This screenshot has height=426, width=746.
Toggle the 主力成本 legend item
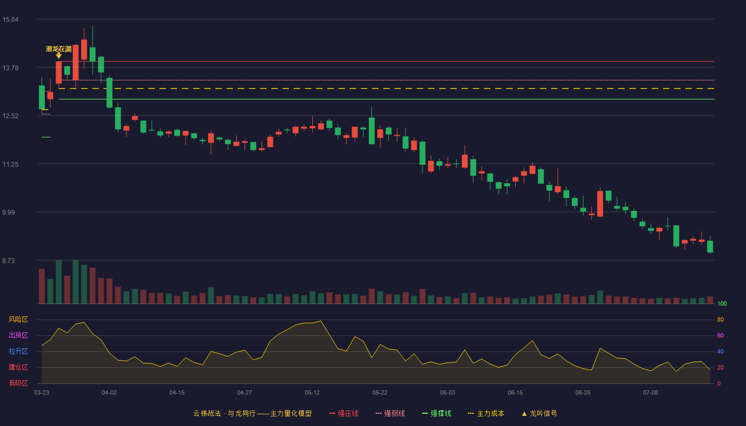pyautogui.click(x=486, y=413)
